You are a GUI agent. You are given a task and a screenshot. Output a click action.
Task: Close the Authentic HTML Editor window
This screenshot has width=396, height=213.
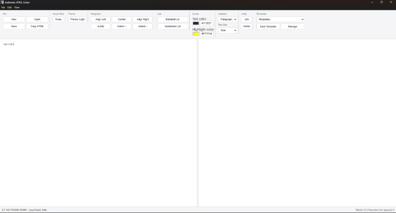point(391,2)
